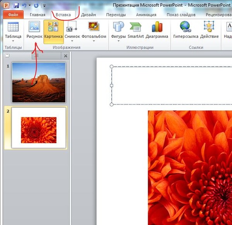Close the slide thumbnails pane
Image resolution: width=232 pixels, height=225 pixels.
pyautogui.click(x=66, y=56)
